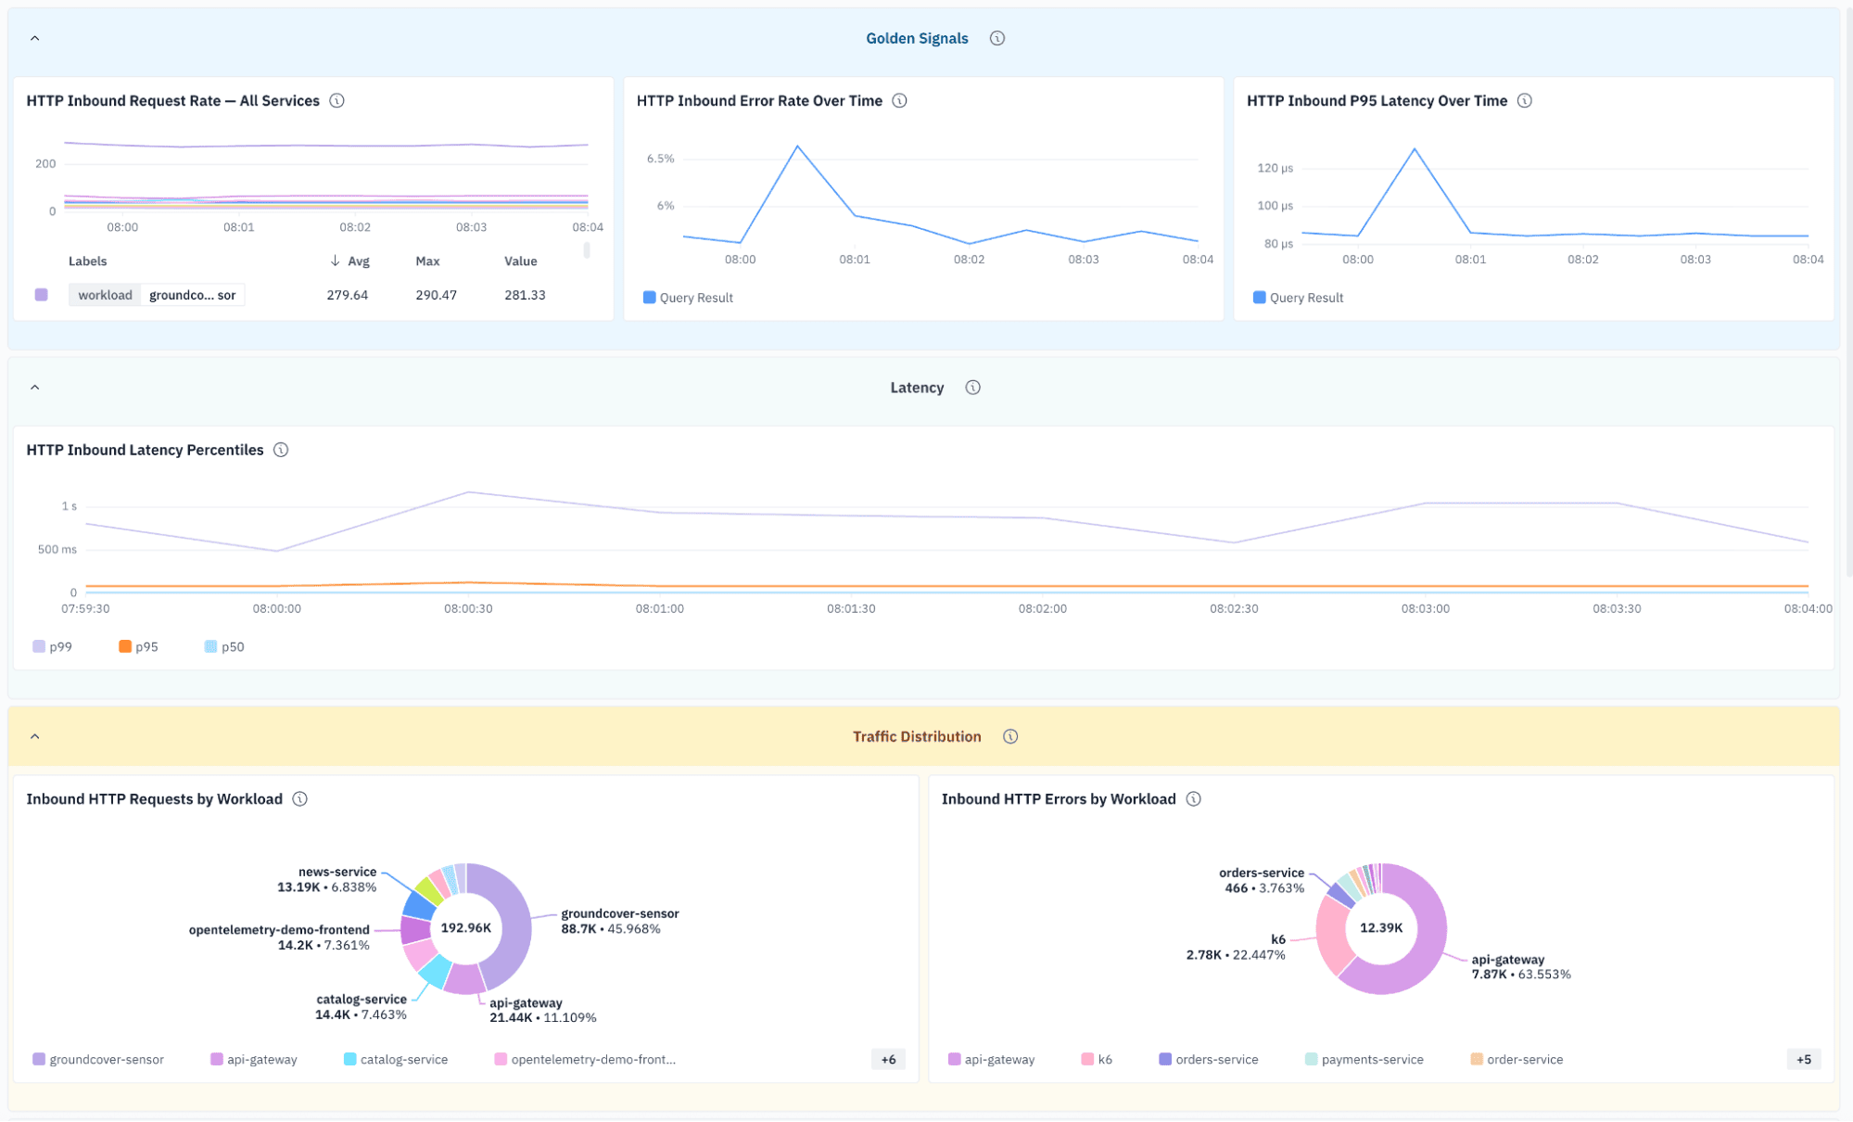
Task: Toggle Query Result legend in P95 Latency chart
Action: coord(1298,298)
